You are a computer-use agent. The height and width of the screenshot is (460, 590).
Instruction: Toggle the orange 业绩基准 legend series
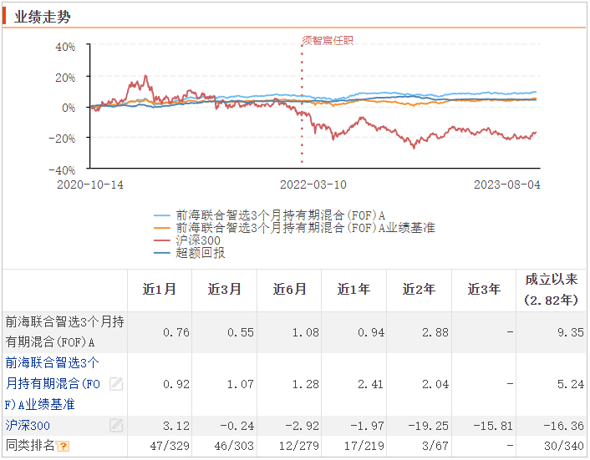click(x=294, y=227)
